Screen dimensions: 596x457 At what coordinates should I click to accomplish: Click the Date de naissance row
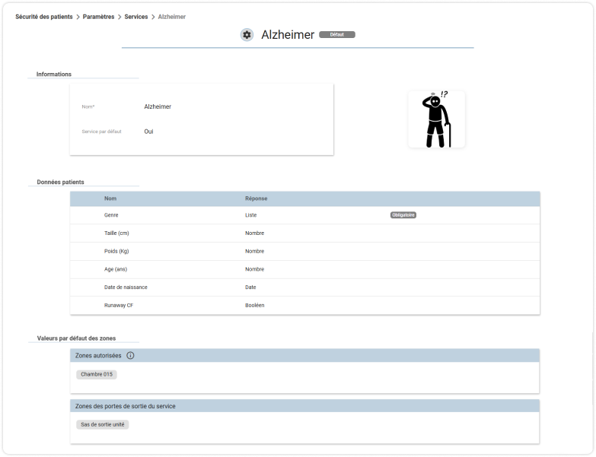[304, 287]
